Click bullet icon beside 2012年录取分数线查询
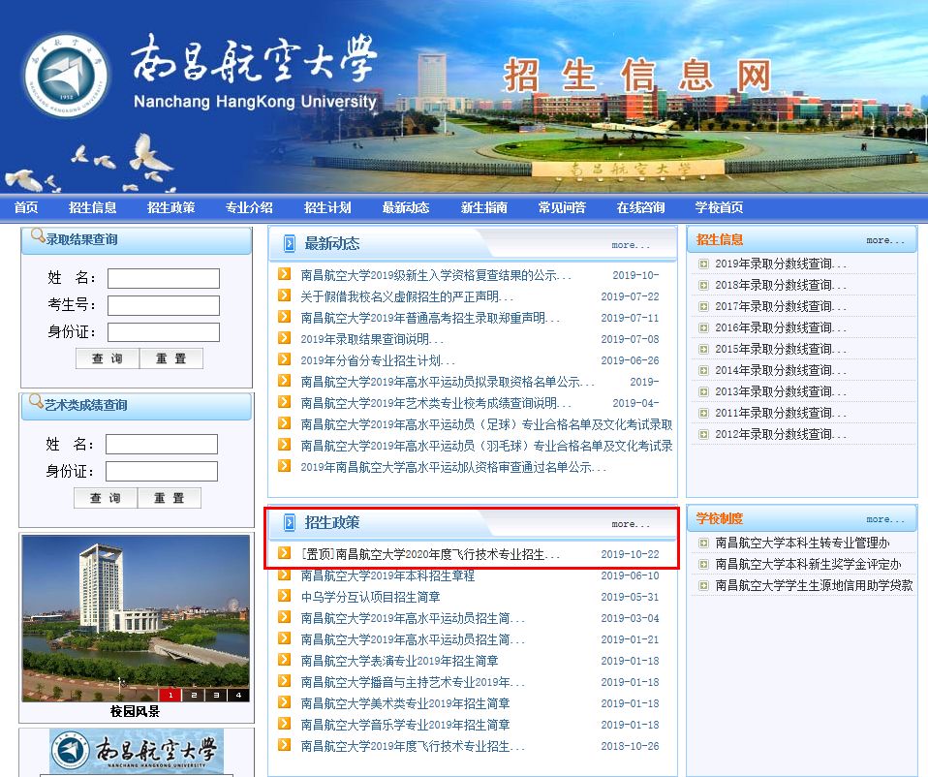Screen dimensions: 928x777 (703, 434)
